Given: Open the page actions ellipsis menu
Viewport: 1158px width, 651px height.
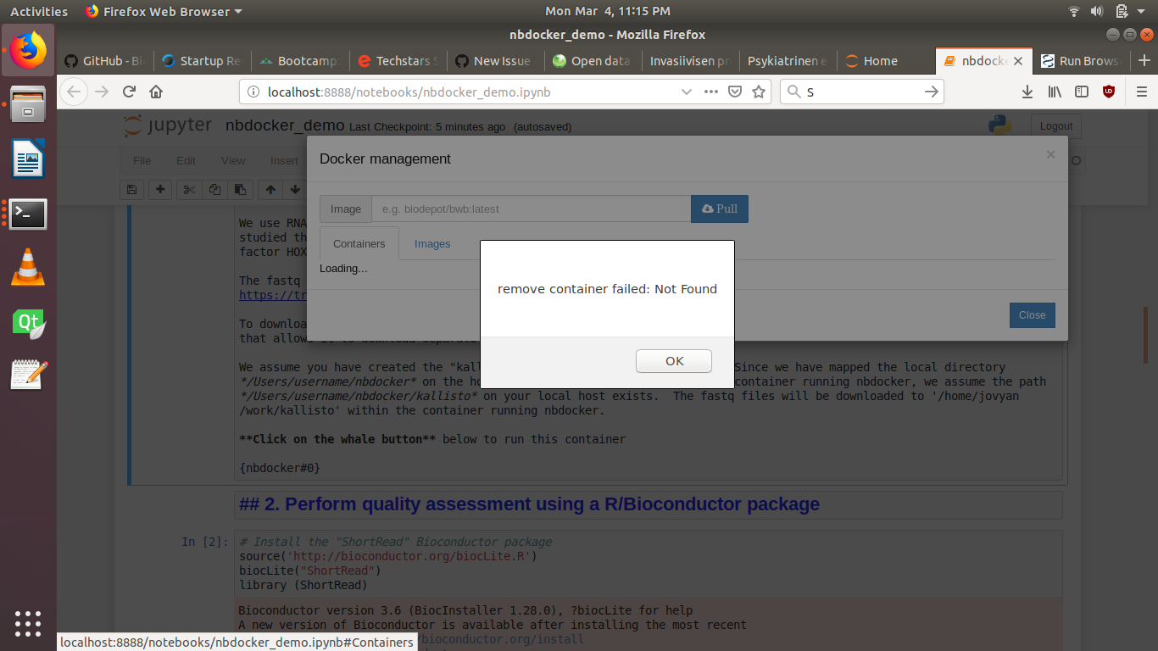Looking at the screenshot, I should click(x=711, y=91).
